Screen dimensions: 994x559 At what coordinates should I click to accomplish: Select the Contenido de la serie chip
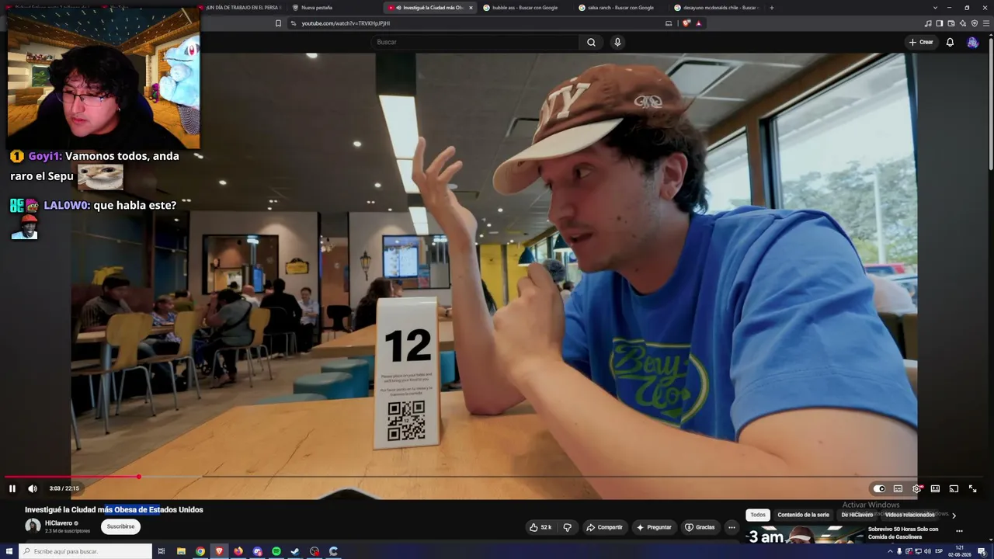point(803,515)
